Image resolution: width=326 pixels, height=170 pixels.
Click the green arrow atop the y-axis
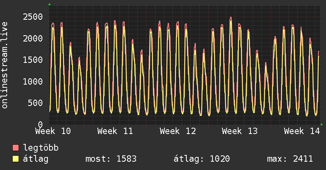pos(49,4)
